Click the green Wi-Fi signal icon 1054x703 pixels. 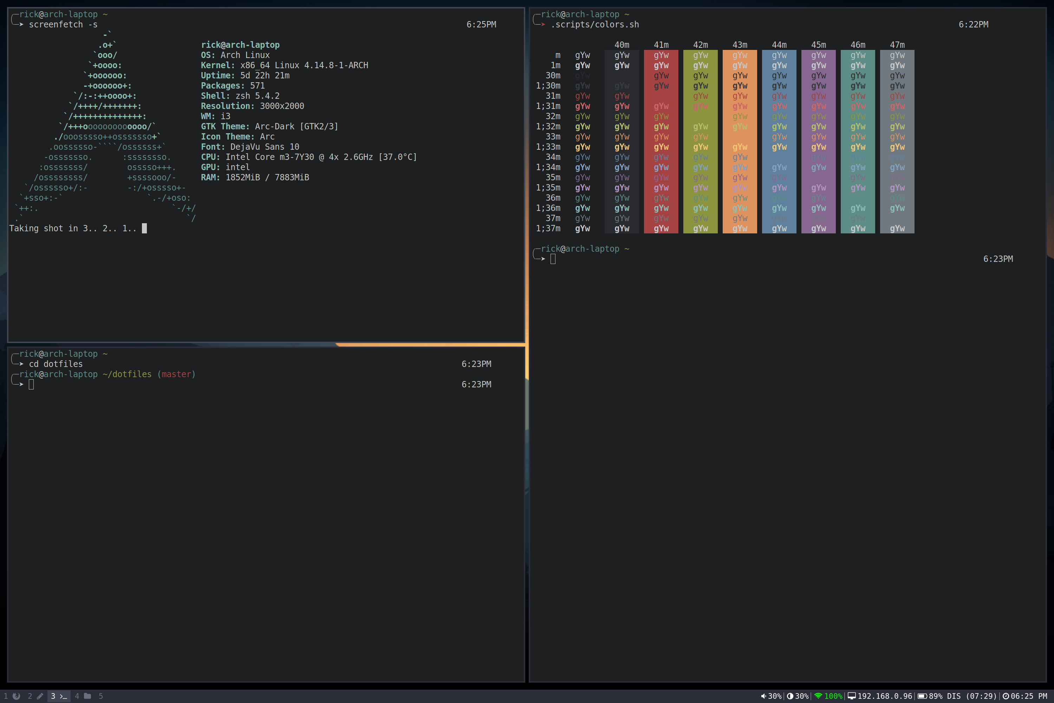coord(818,696)
